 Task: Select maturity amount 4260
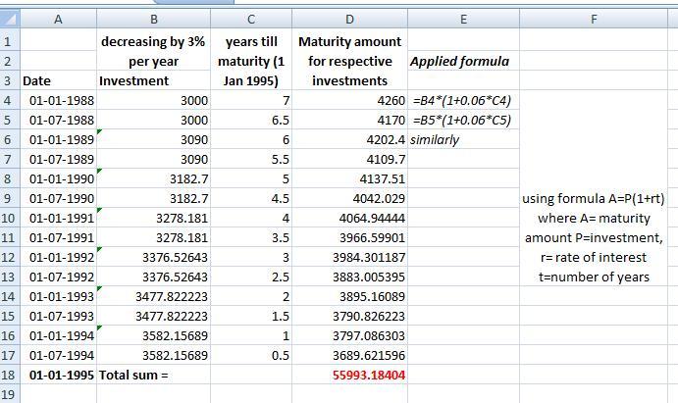pos(350,100)
